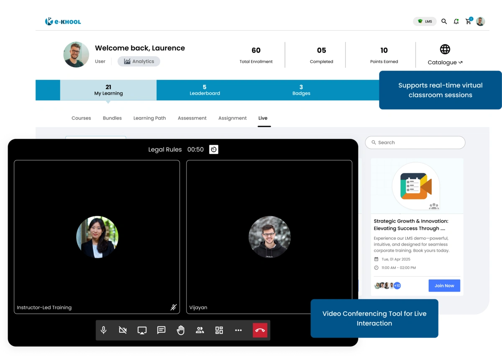Screen dimensions: 502x356
Task: Open the shopping cart with 1 item
Action: click(469, 21)
